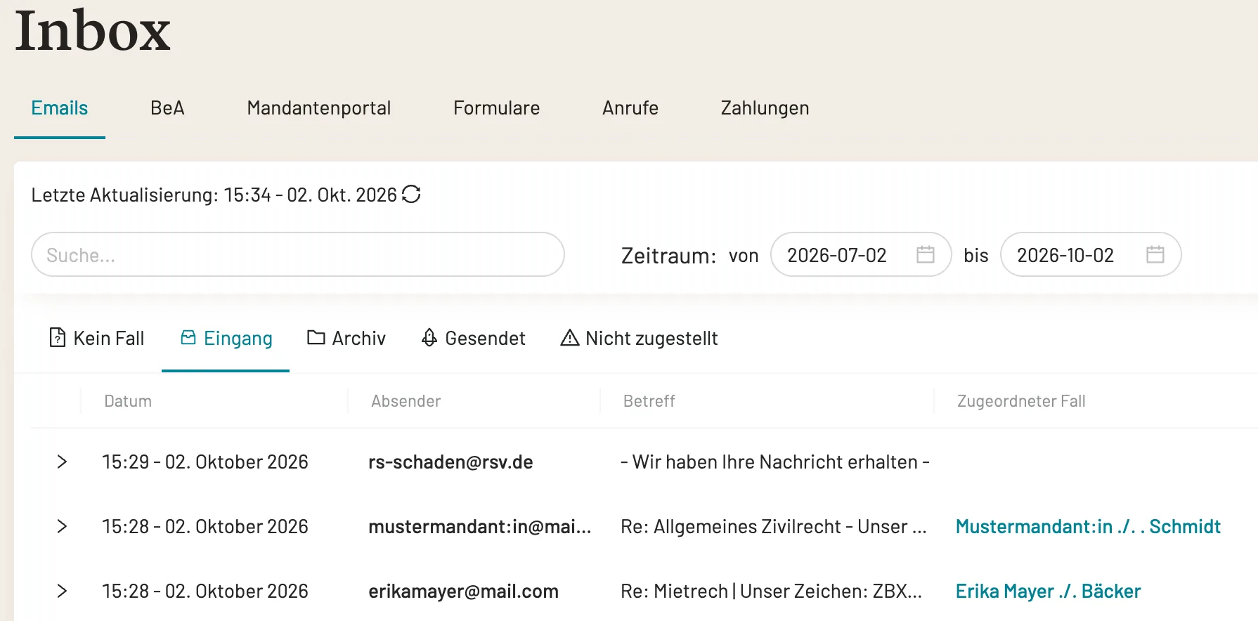Click the Nicht zugestellt warning icon
This screenshot has width=1258, height=621.
[570, 338]
